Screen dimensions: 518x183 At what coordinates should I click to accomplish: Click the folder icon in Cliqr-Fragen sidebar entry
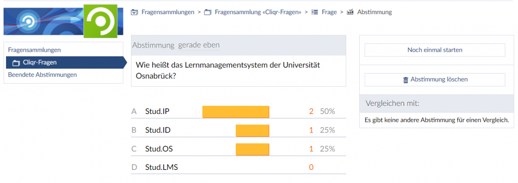coord(16,63)
